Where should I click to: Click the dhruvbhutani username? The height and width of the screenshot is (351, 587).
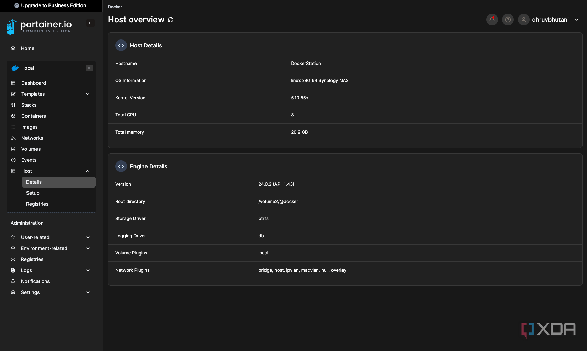550,20
